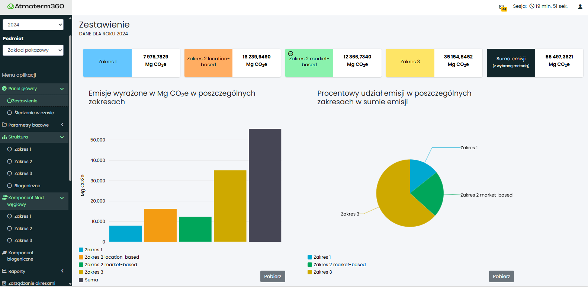588x287 pixels.
Task: Click the Struktura hierarchy icon
Action: [x=4, y=137]
